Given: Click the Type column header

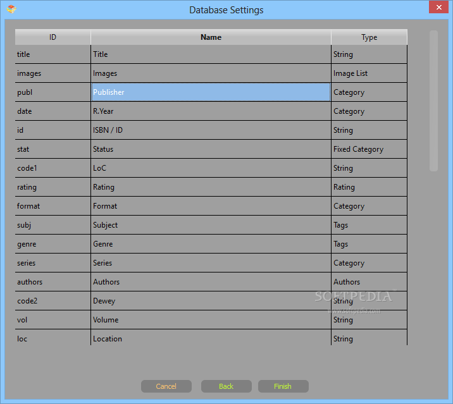Looking at the screenshot, I should click(369, 37).
